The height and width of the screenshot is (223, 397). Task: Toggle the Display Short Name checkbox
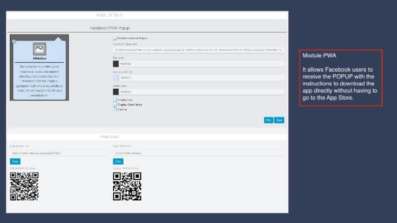pos(115,105)
